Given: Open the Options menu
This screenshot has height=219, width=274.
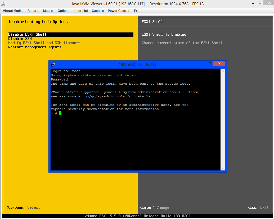Looking at the screenshot, I should (x=64, y=11).
